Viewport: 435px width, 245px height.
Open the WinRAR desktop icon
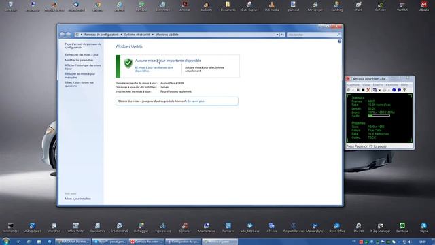click(x=402, y=7)
